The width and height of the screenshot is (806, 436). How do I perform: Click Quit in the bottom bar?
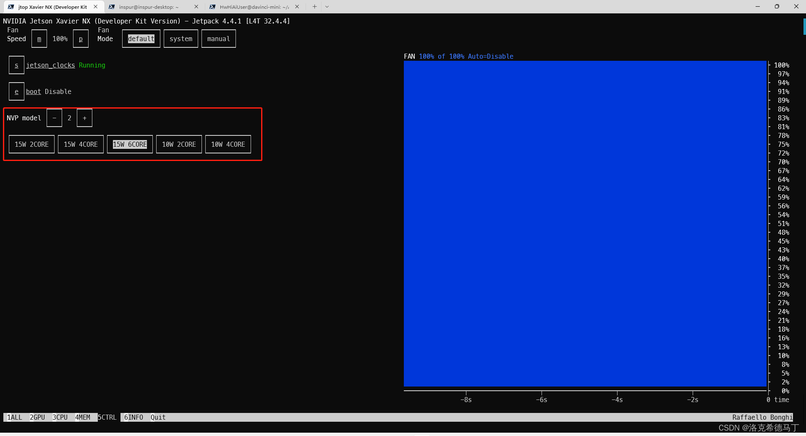coord(158,418)
